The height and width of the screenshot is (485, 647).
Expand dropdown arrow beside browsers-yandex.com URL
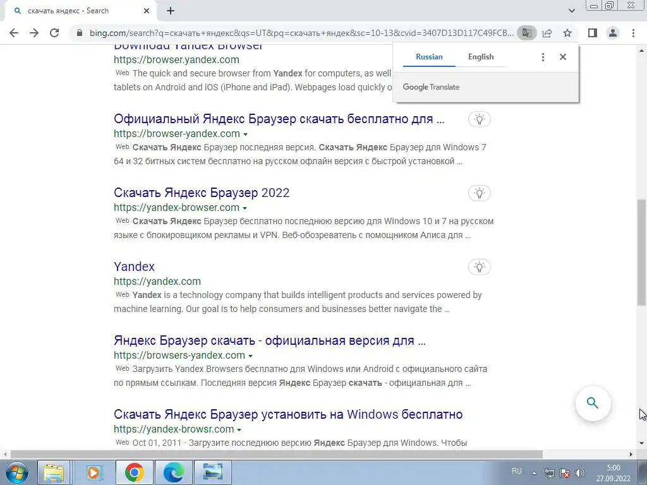(x=250, y=356)
